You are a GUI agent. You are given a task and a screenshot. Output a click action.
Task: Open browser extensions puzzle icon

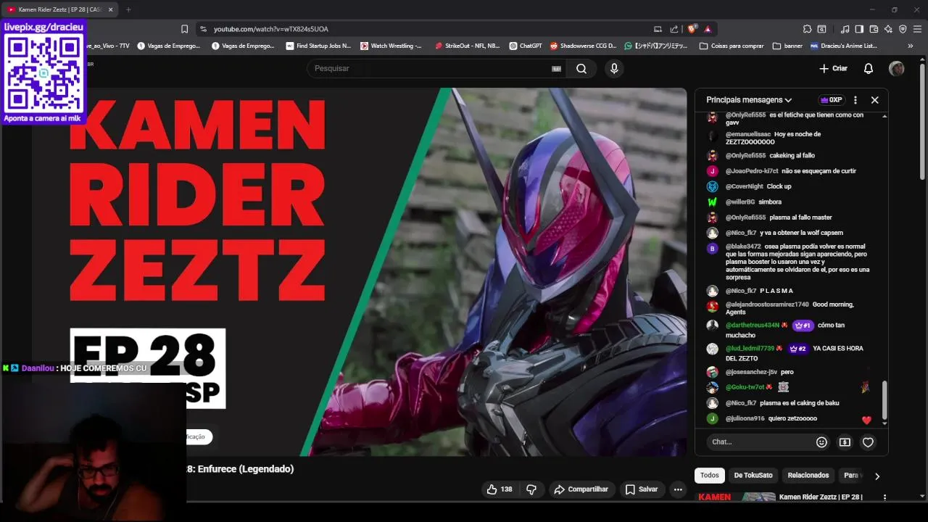point(807,29)
